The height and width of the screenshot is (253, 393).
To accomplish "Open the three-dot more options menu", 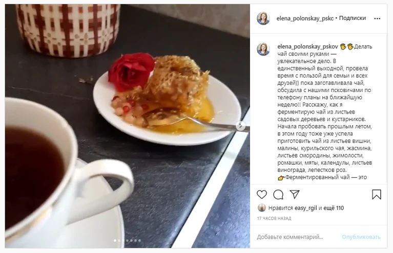I will pos(377,18).
